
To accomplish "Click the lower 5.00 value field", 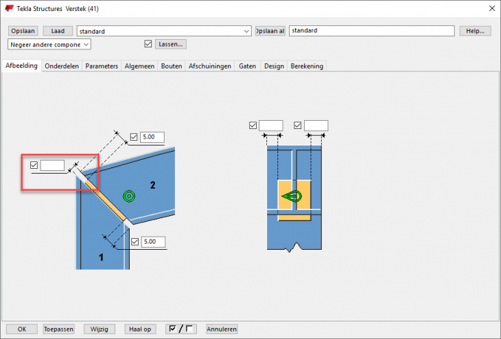I will tap(153, 242).
